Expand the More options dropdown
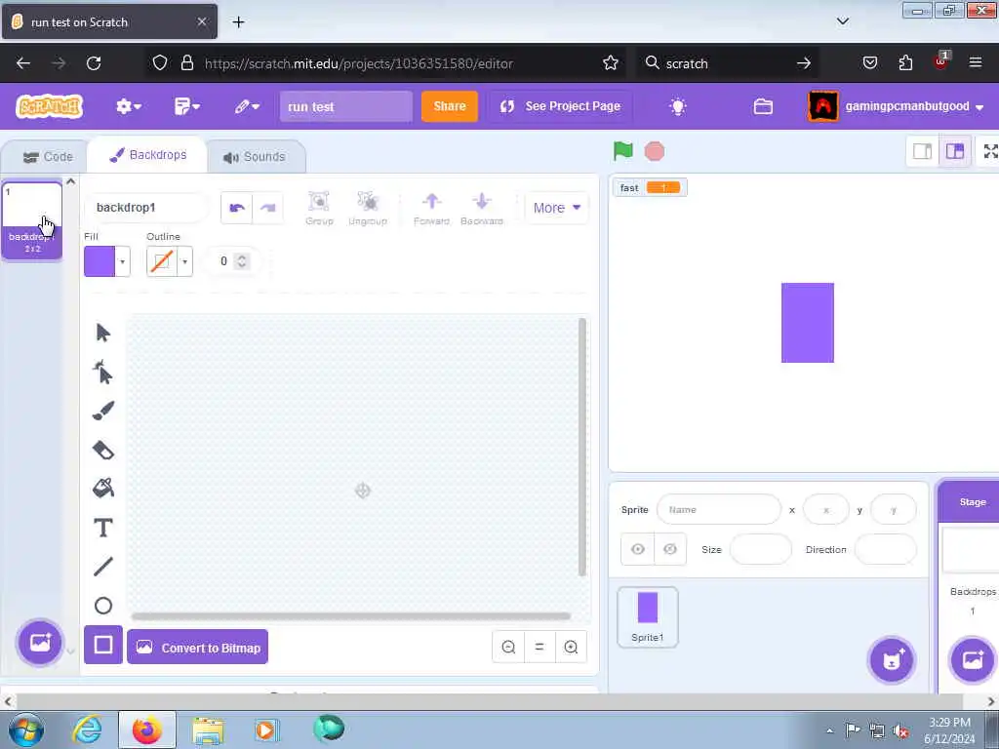 [557, 208]
